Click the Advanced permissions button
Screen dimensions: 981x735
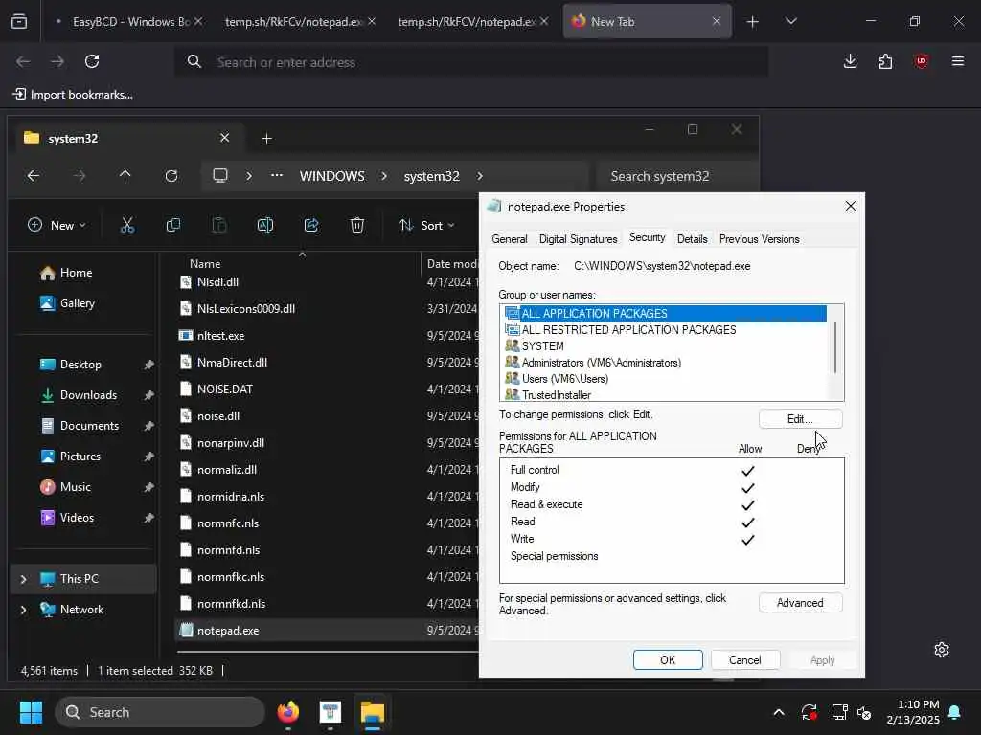pyautogui.click(x=800, y=603)
